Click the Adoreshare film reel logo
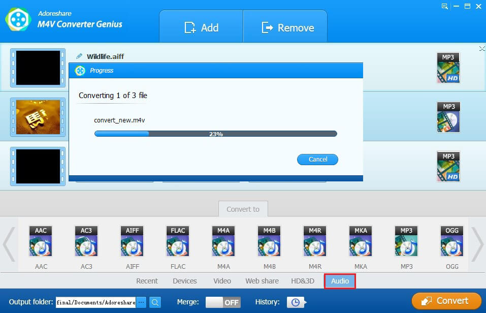 coord(18,19)
